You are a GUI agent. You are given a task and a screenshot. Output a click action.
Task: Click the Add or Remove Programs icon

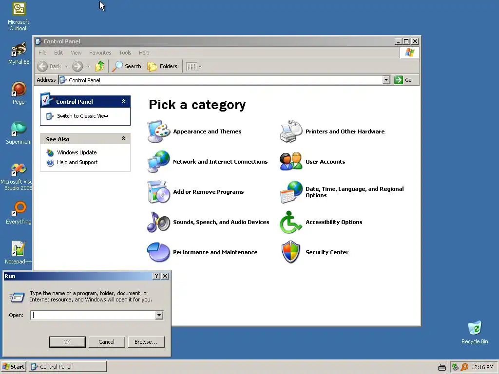point(159,192)
